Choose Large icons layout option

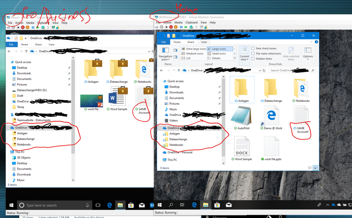point(219,49)
